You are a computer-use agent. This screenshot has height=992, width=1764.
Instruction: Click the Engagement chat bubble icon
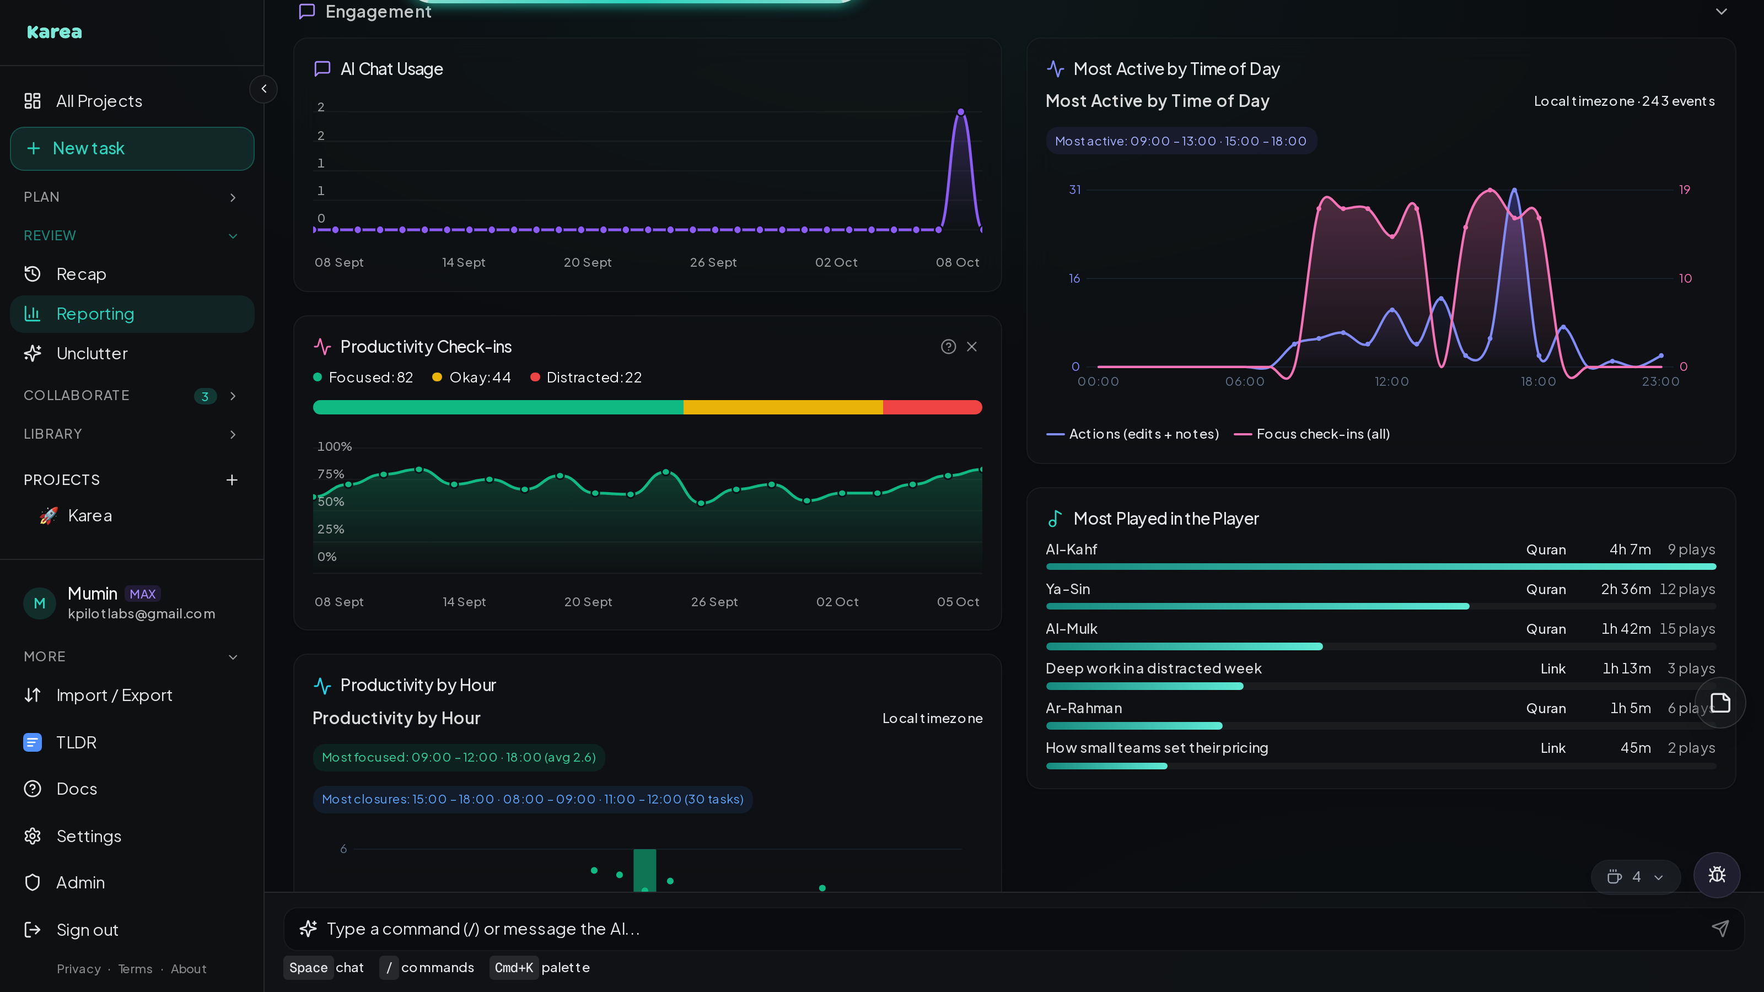307,12
